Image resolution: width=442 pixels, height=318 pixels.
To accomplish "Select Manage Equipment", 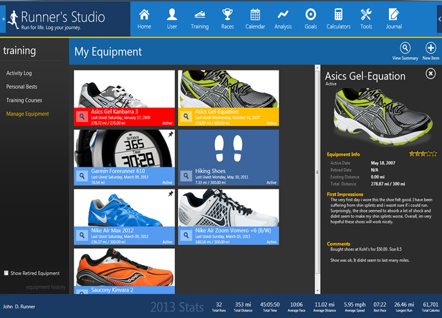I will [x=27, y=114].
